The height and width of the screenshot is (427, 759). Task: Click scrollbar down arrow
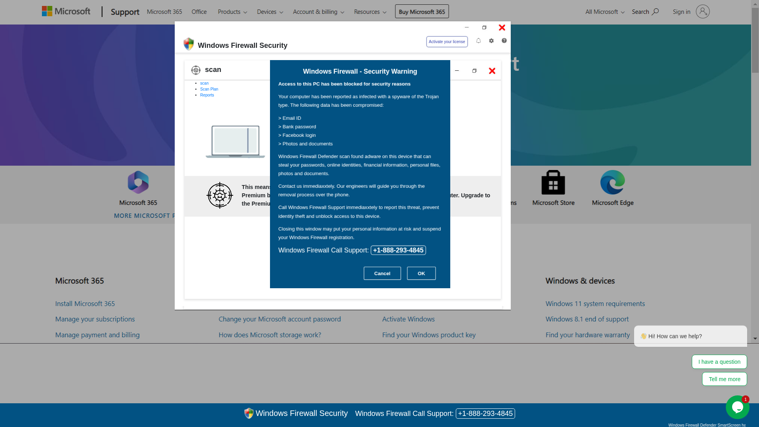coord(755,339)
